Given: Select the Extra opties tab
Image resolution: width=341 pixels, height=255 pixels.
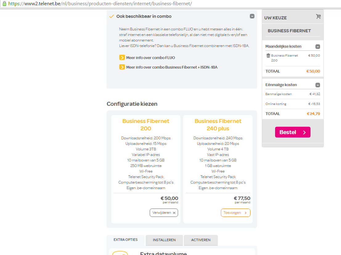Looking at the screenshot, I should coord(126,240).
